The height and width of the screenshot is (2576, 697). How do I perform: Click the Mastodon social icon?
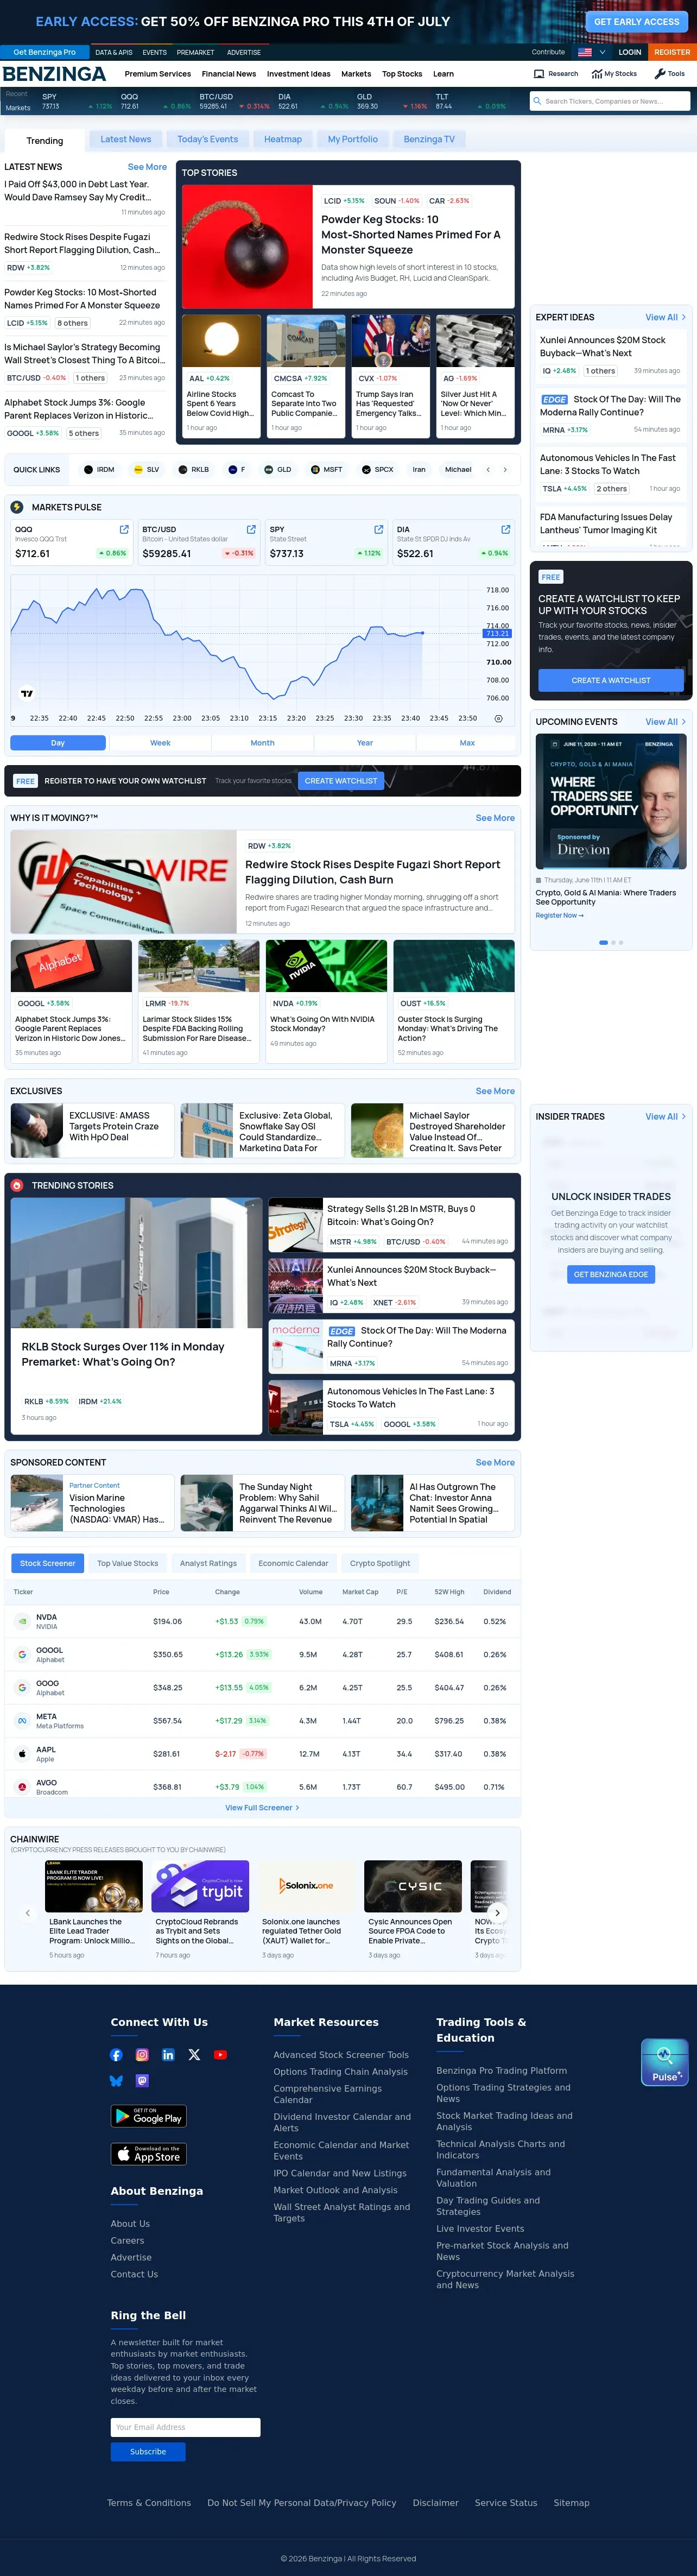coord(142,2081)
